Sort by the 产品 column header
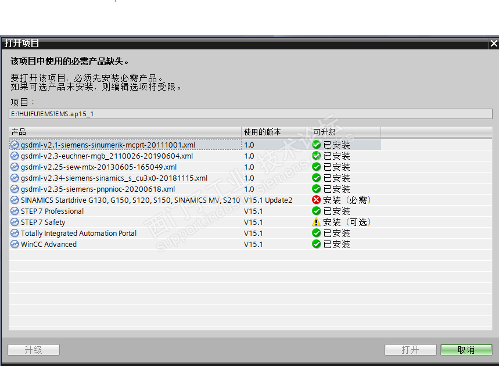The image size is (499, 366). (125, 132)
